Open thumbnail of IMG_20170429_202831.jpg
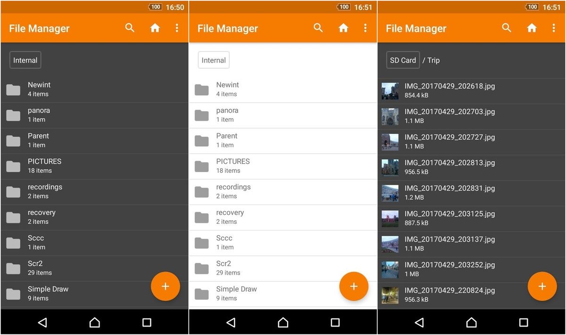Screen dimensions: 566x335 [390, 193]
